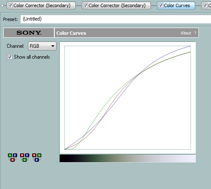Uncheck Show all channels
Image resolution: width=211 pixels, height=189 pixels.
pos(10,57)
